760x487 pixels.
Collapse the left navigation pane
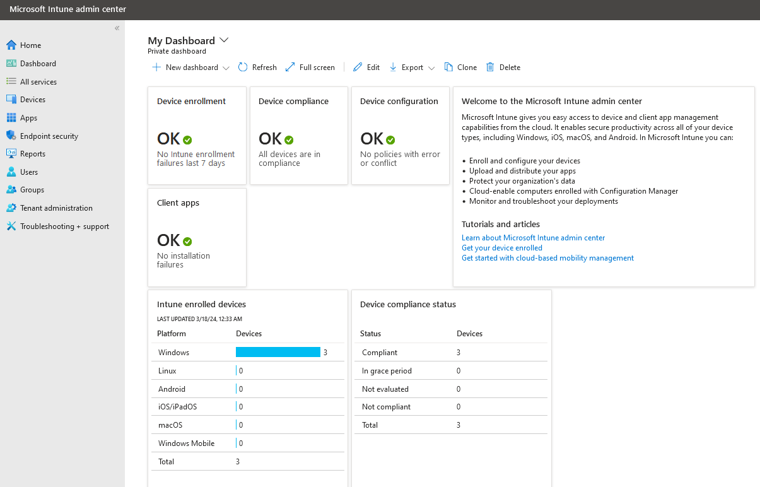coord(117,28)
